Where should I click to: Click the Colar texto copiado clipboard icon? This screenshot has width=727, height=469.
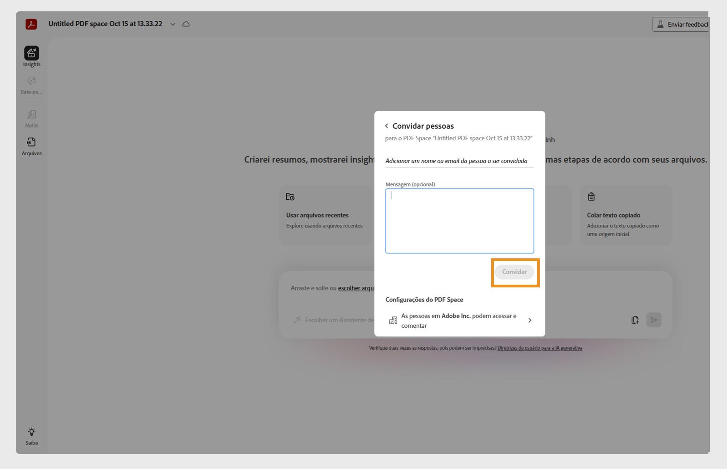click(x=591, y=197)
